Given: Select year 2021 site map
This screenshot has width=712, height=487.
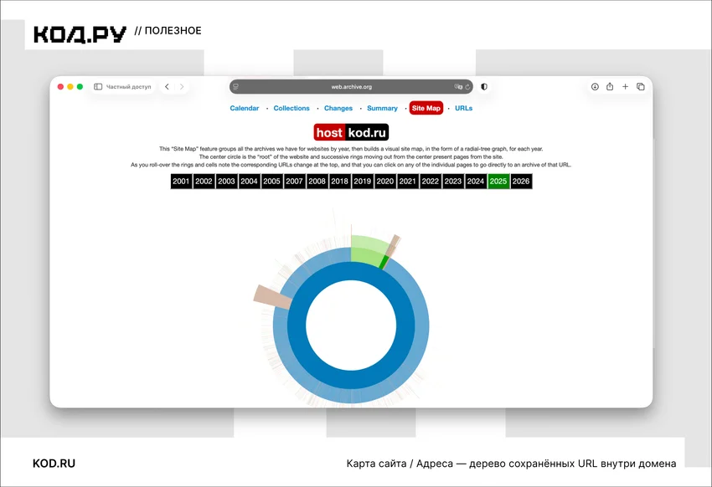Looking at the screenshot, I should pos(408,182).
